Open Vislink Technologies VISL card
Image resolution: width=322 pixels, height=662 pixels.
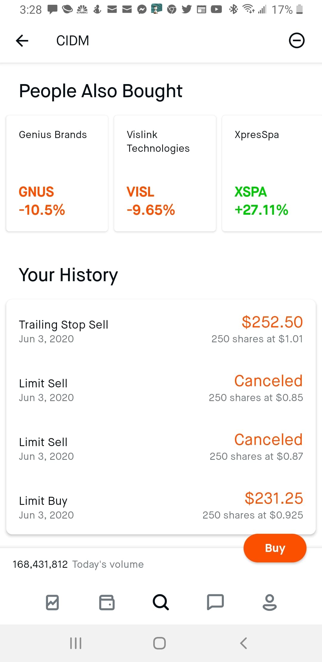[x=165, y=173]
